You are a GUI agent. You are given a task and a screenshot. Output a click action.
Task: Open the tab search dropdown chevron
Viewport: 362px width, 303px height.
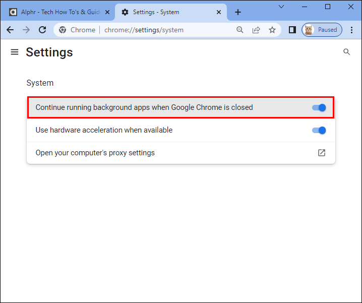pyautogui.click(x=281, y=7)
